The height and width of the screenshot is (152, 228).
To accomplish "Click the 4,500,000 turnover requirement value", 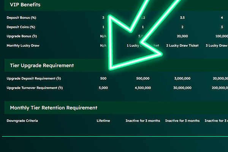I will coord(143,88).
